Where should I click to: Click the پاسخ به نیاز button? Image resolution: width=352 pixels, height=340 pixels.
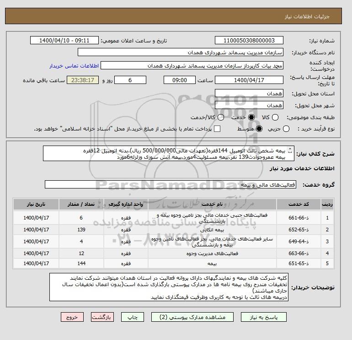264,317
